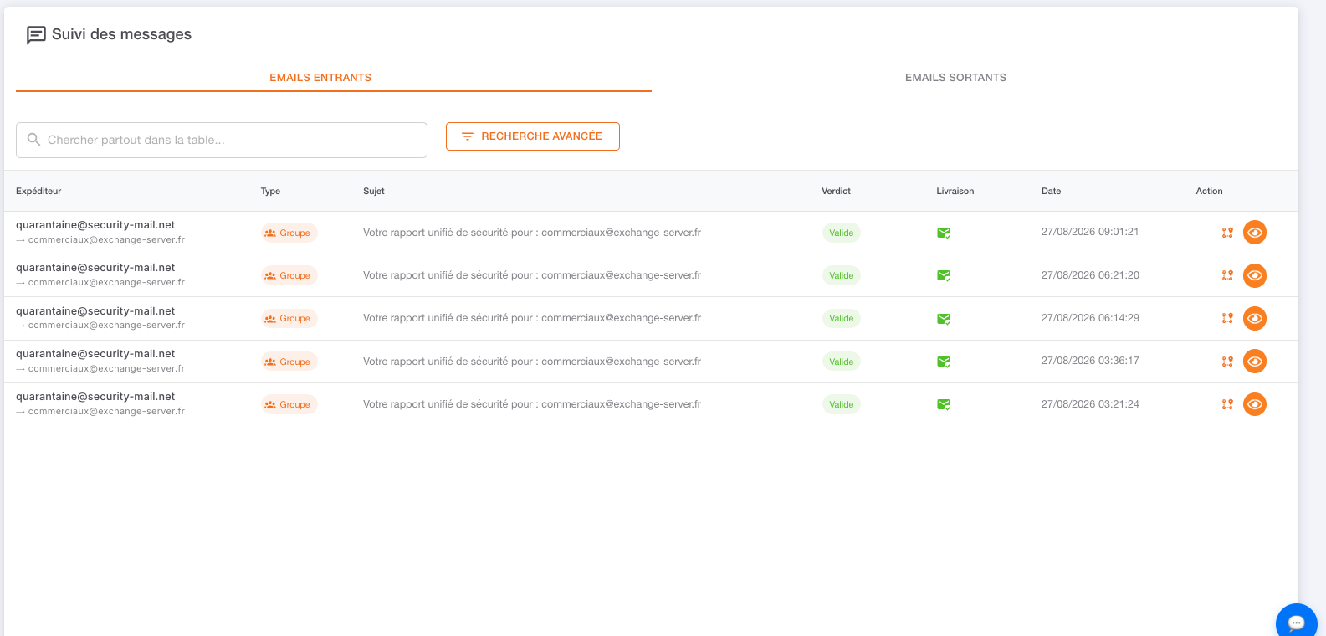Sort by the Verdict column header

coord(836,191)
